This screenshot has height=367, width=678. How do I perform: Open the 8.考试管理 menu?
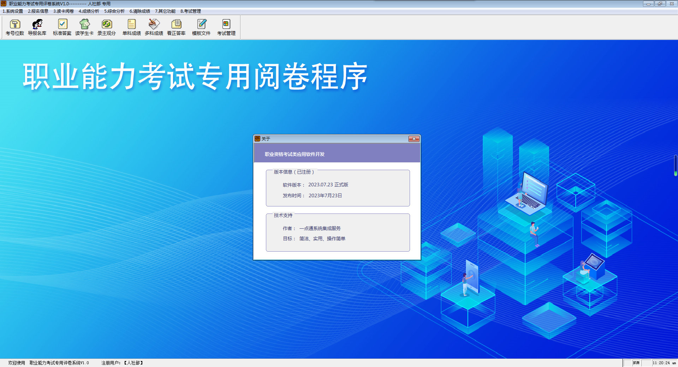pyautogui.click(x=191, y=11)
